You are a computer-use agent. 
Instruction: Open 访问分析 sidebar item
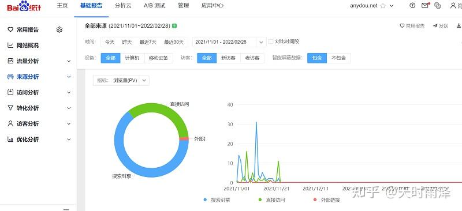click(27, 92)
